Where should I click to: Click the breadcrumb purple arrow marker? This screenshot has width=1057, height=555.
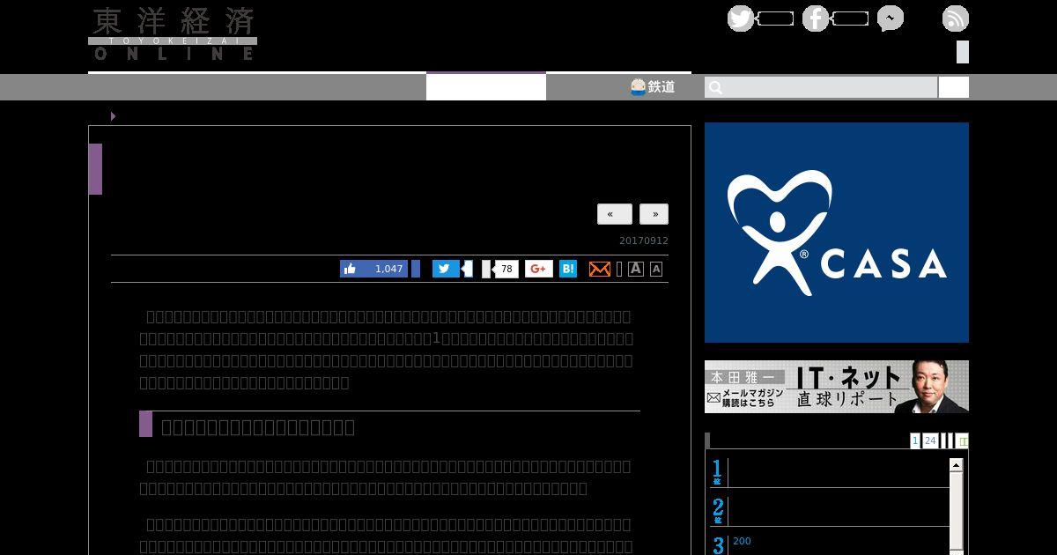(113, 116)
